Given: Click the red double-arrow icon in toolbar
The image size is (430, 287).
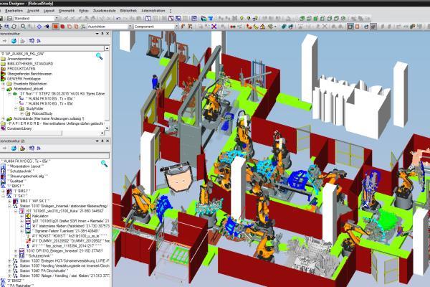Looking at the screenshot, I should pos(233,27).
